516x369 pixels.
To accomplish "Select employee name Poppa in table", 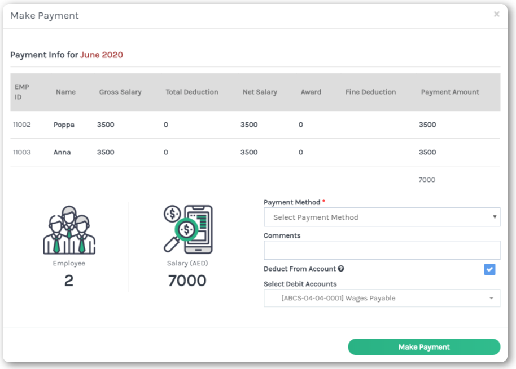I will tap(63, 125).
